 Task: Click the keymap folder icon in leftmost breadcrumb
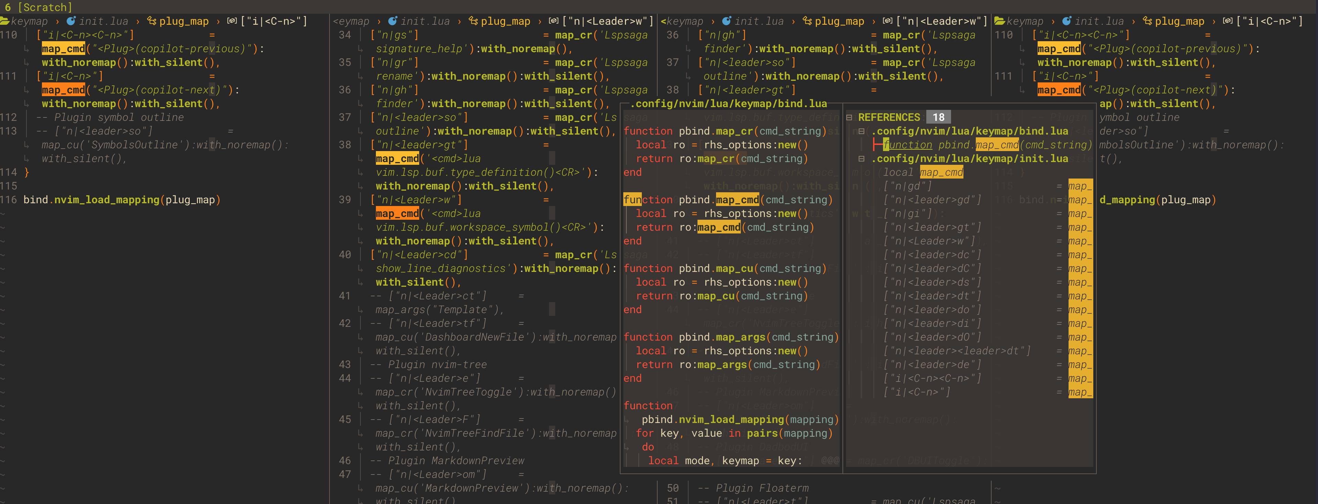5,21
